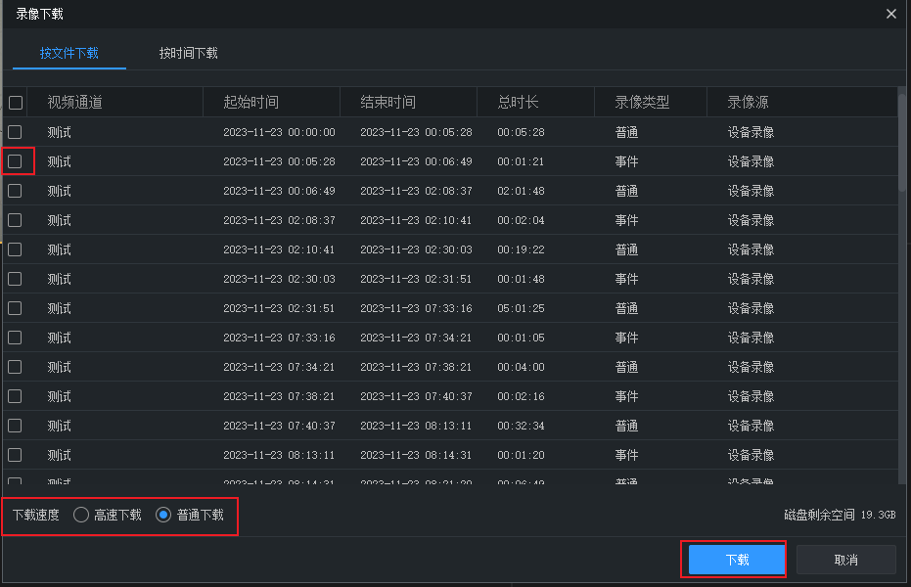Click end time 2023-11-23 08:14:31

tap(416, 455)
